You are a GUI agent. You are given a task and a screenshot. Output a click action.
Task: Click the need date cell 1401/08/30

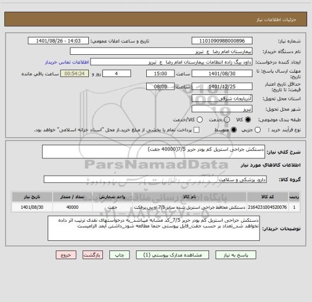click(32, 207)
